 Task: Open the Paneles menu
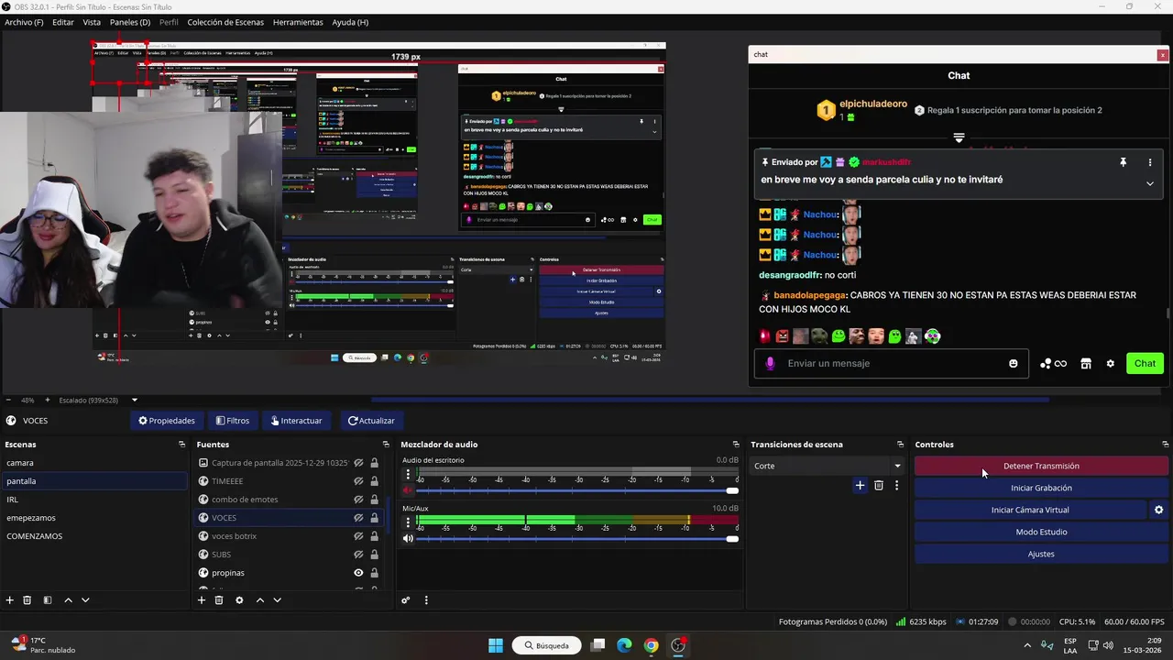coord(130,22)
